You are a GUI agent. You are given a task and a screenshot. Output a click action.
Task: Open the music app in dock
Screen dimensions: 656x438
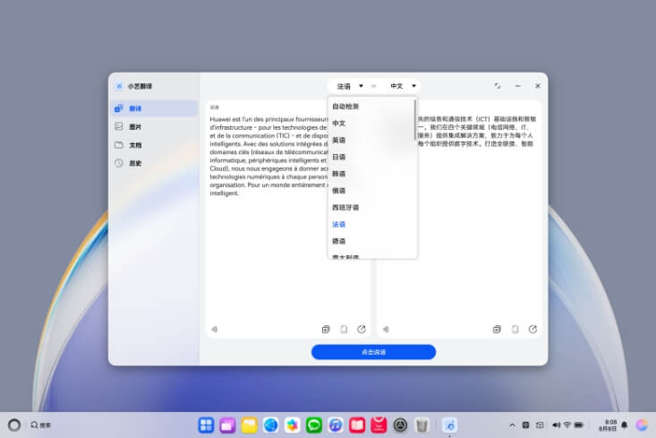click(x=336, y=425)
